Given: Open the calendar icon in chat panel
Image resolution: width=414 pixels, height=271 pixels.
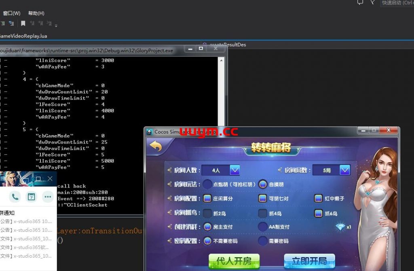Looking at the screenshot, I should (32, 197).
